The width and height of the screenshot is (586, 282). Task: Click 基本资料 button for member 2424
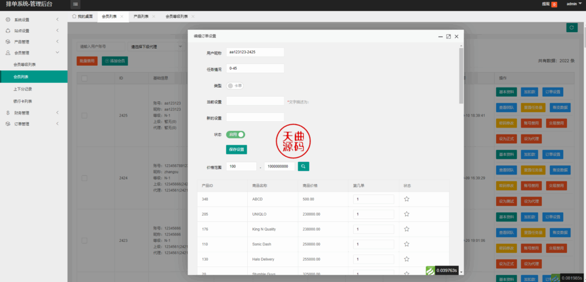pos(506,154)
